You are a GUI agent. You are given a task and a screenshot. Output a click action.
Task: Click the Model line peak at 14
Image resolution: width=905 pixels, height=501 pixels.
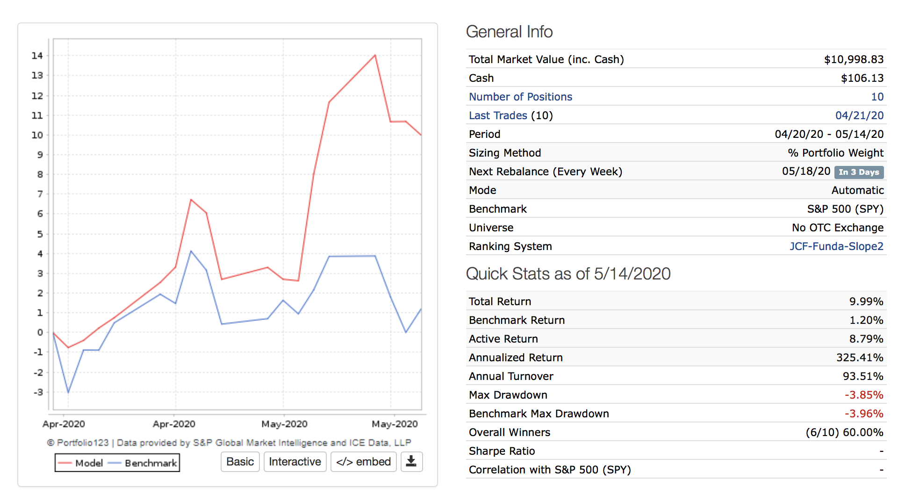point(375,56)
